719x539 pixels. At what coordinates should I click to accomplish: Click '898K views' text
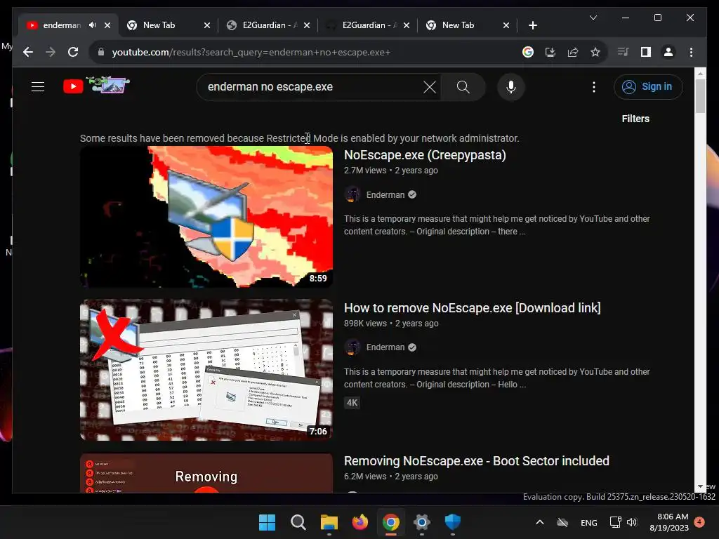coord(365,324)
